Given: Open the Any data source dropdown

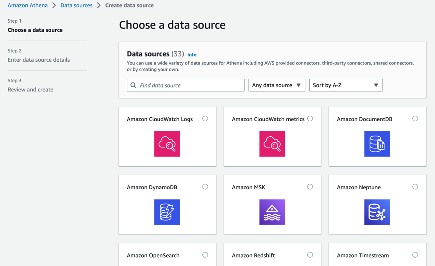Looking at the screenshot, I should (277, 85).
